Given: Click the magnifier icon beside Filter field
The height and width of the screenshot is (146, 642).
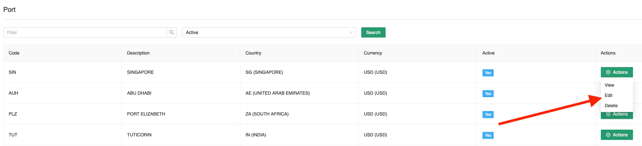Looking at the screenshot, I should pos(172,32).
